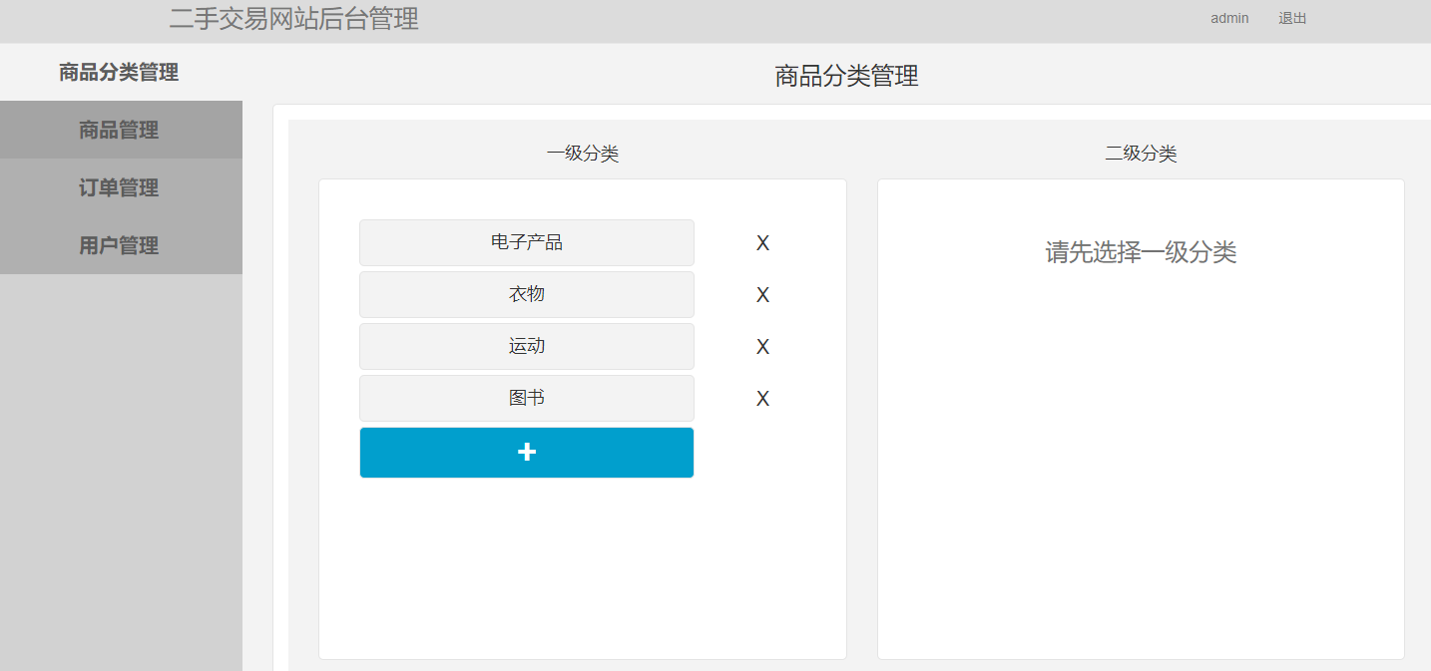Viewport: 1431px width, 671px height.
Task: Delete the 图书 category via its X
Action: (x=762, y=398)
